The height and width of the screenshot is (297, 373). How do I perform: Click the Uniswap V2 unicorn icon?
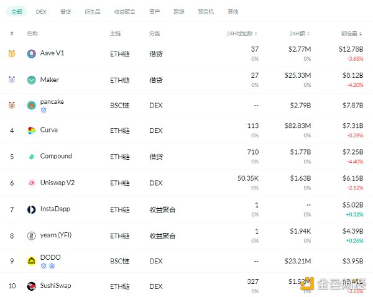click(x=31, y=183)
